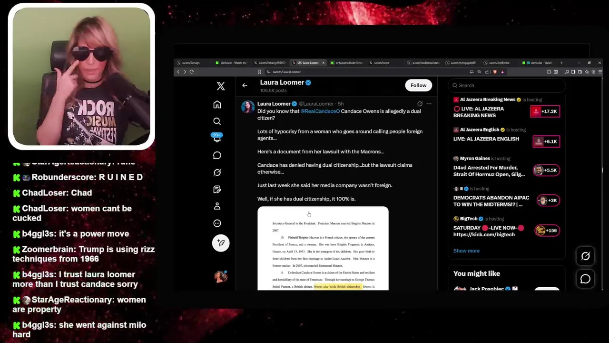Open the More circle-dots sidebar menu

[217, 223]
